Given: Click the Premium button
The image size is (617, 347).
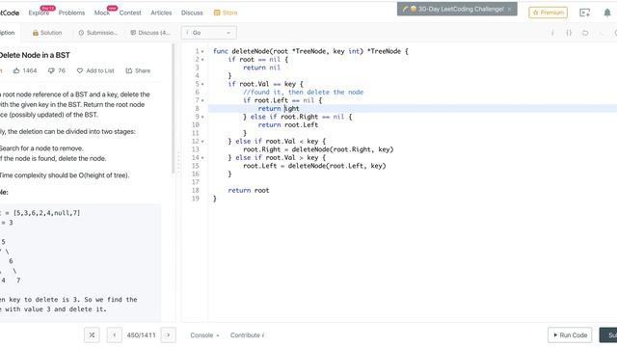Looking at the screenshot, I should point(548,13).
